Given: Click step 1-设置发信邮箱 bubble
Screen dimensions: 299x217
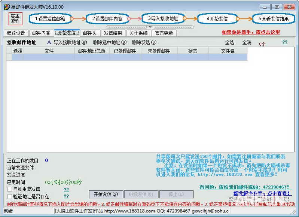Looking at the screenshot, I should 51,19.
